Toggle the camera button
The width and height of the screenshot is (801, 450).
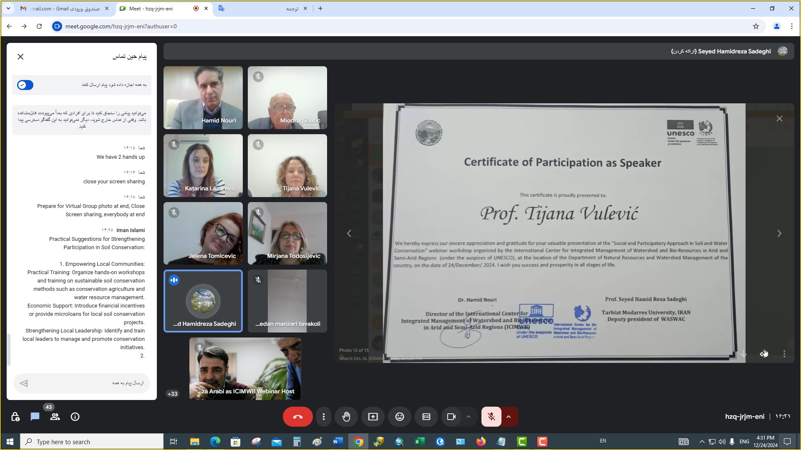(451, 417)
